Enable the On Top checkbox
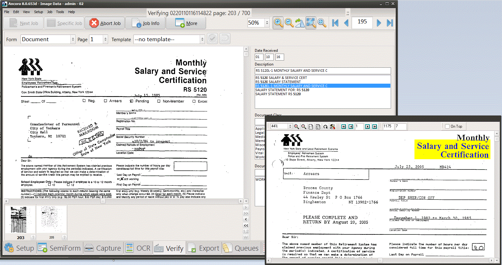Viewport: 502px width, 265px height. pyautogui.click(x=447, y=126)
